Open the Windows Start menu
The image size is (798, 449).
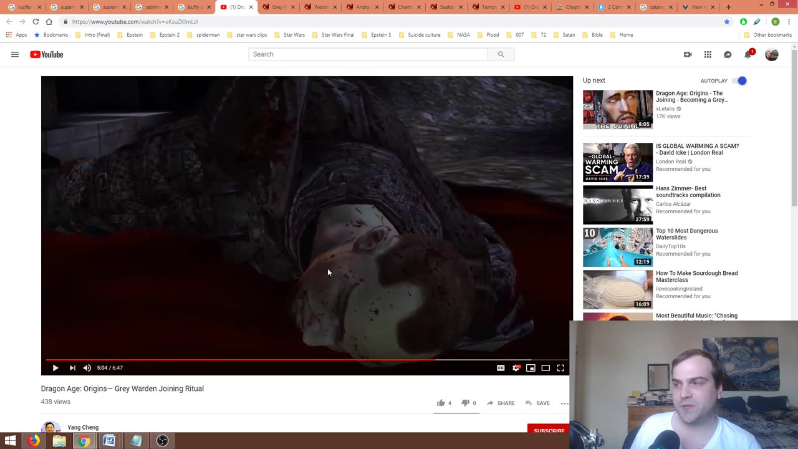point(11,441)
